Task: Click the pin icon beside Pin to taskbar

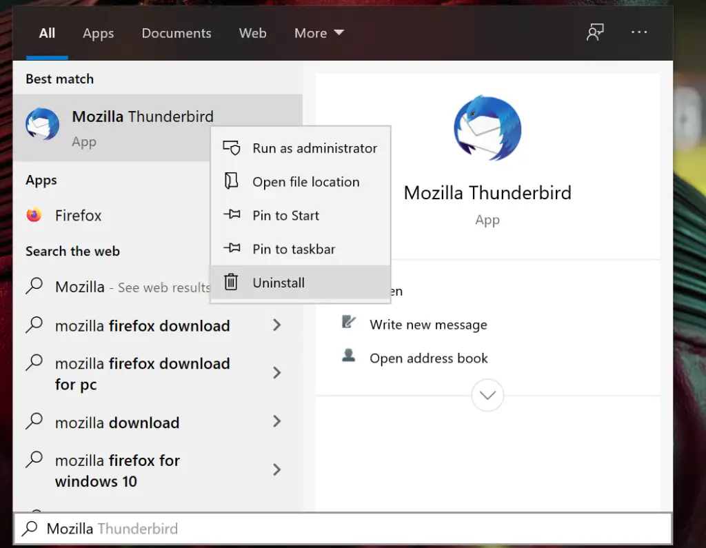Action: pos(232,247)
